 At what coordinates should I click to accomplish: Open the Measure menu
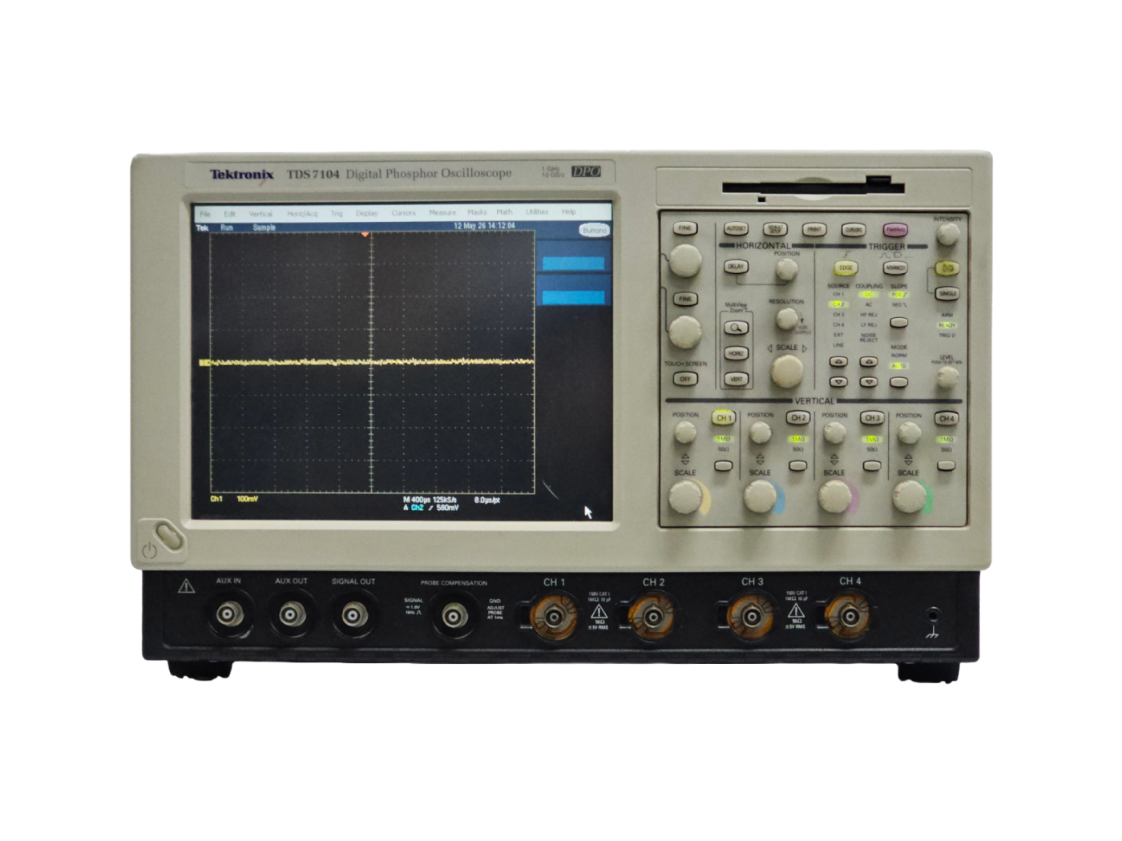tap(442, 213)
